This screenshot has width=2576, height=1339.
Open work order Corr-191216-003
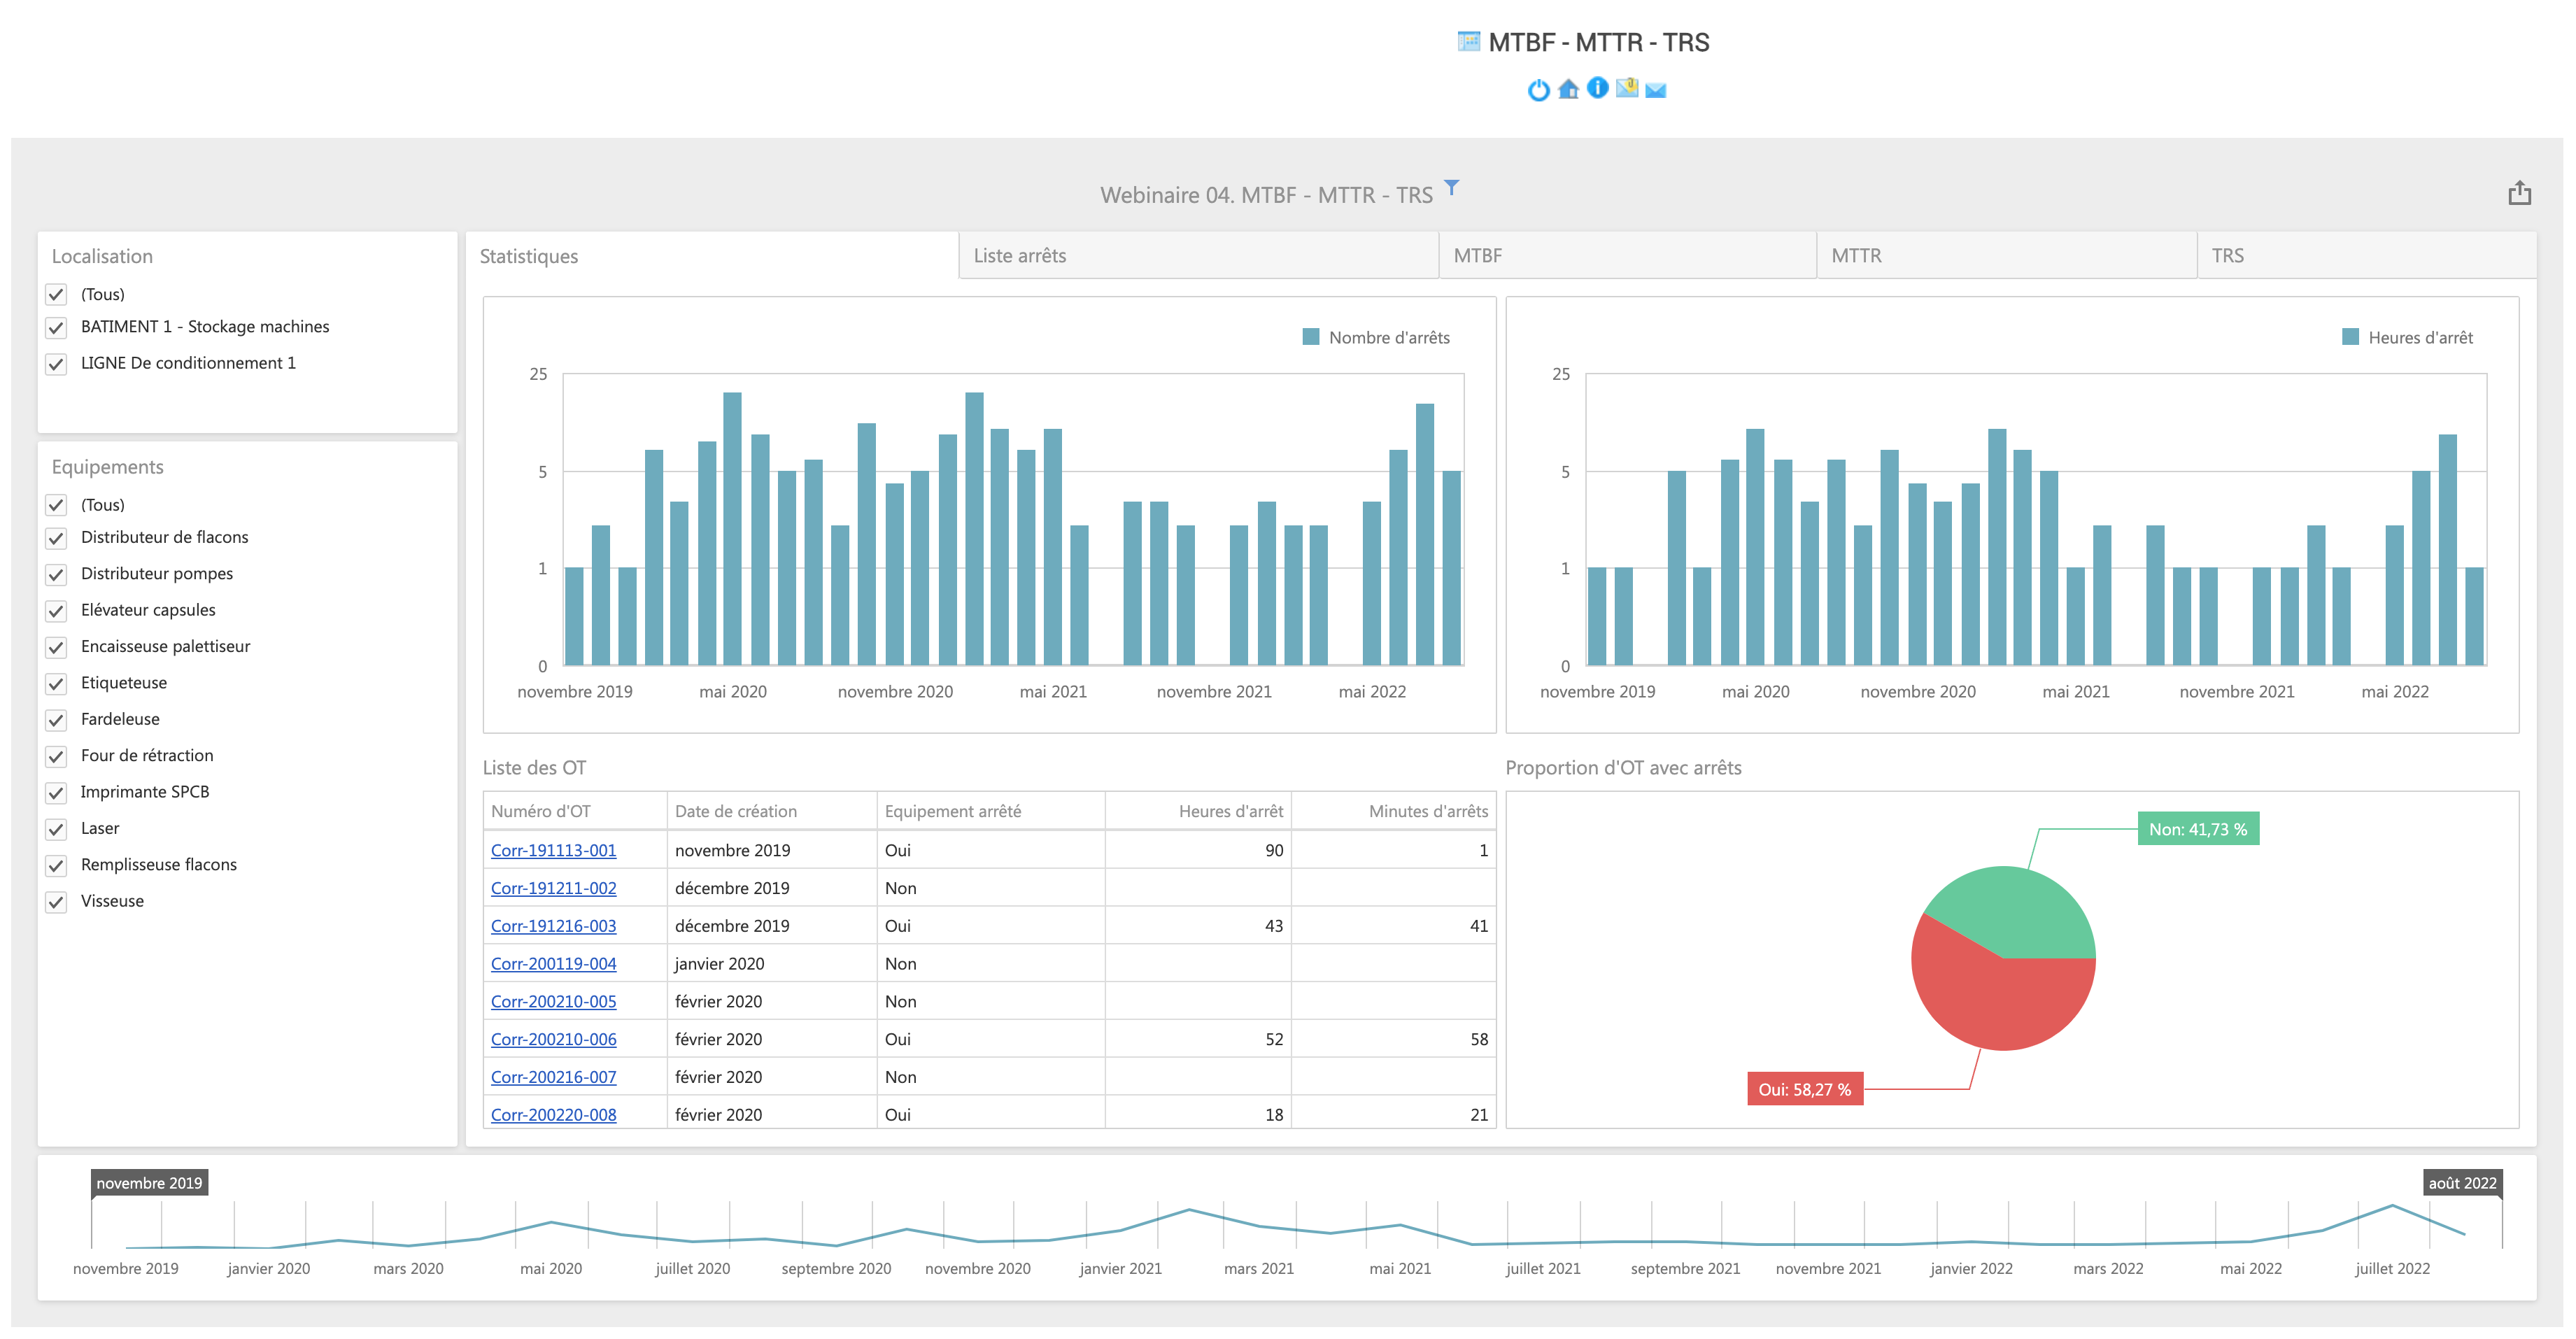pyautogui.click(x=553, y=926)
